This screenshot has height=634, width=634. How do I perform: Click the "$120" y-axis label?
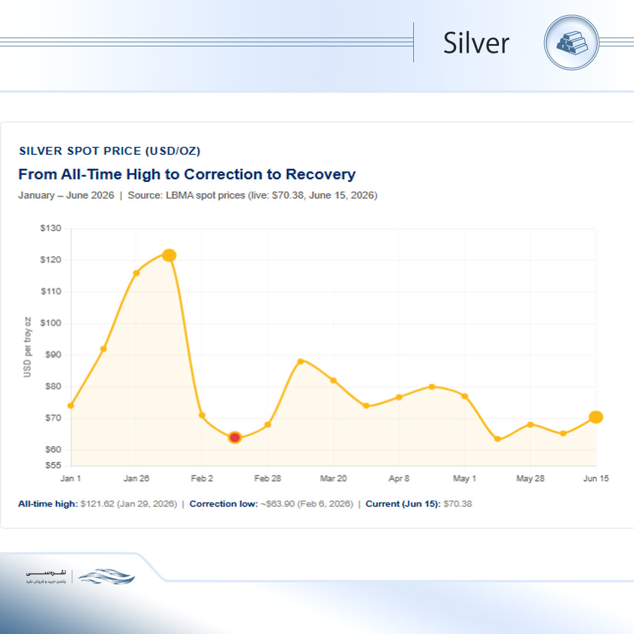click(50, 259)
